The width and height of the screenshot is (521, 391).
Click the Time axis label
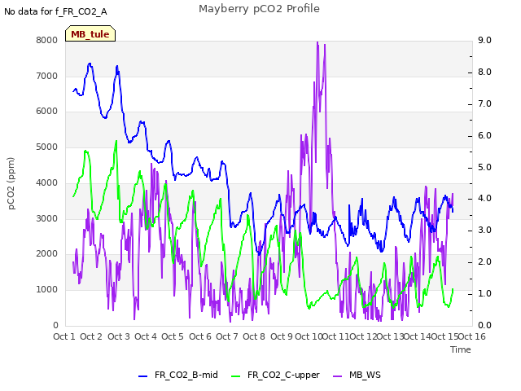[x=461, y=349]
